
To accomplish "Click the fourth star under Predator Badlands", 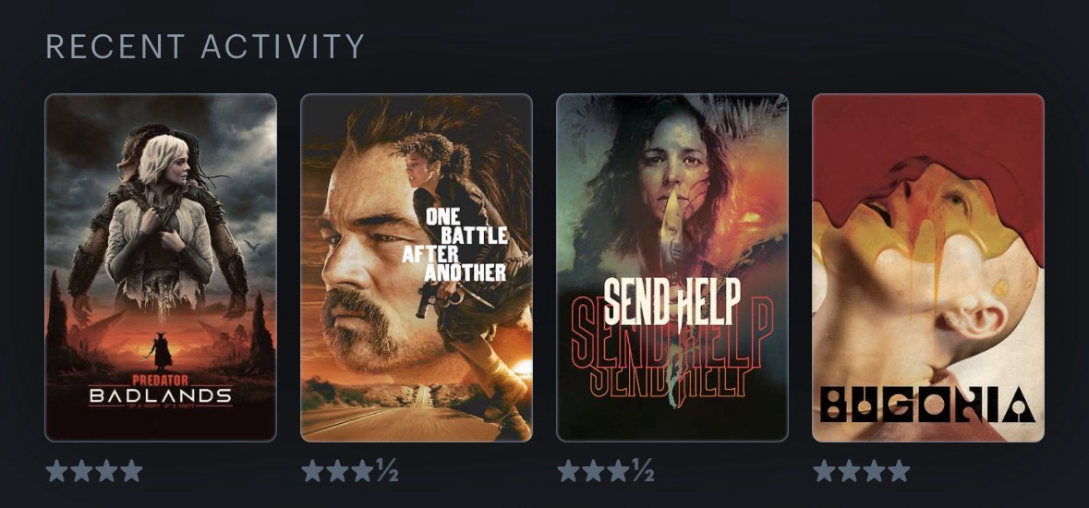I will point(130,470).
